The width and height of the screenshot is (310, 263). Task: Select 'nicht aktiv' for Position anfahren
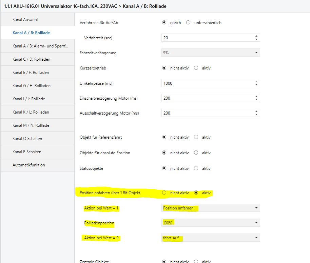[x=164, y=193]
